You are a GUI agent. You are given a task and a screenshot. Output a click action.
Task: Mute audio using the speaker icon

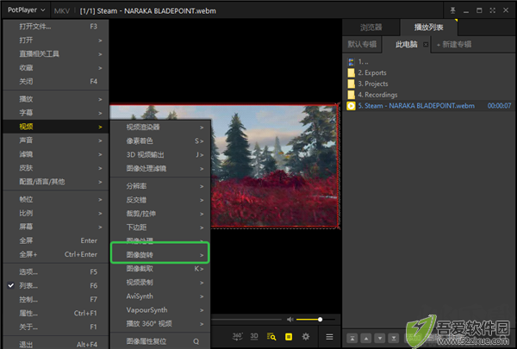290,320
